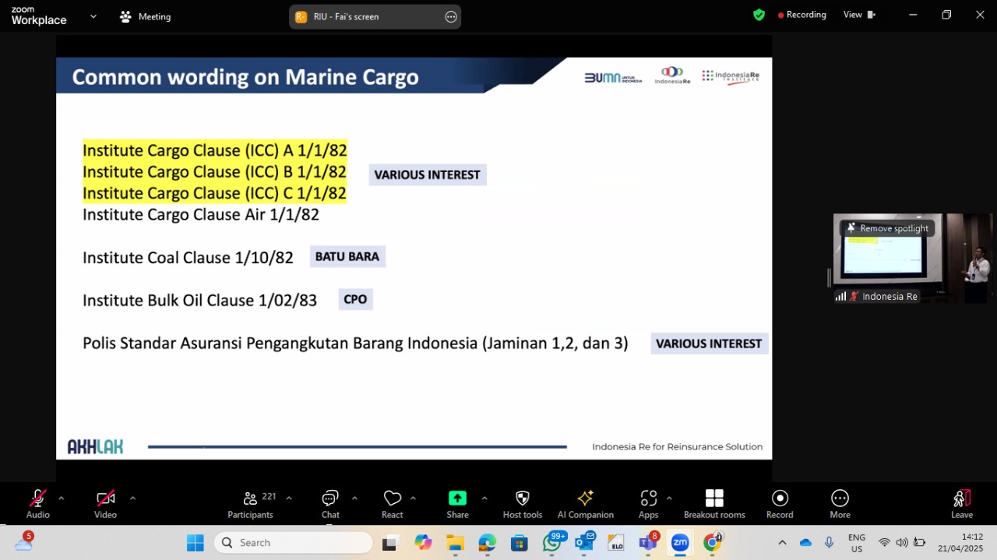Click the 'Institute Coal Clause 1/10/82' text

188,258
